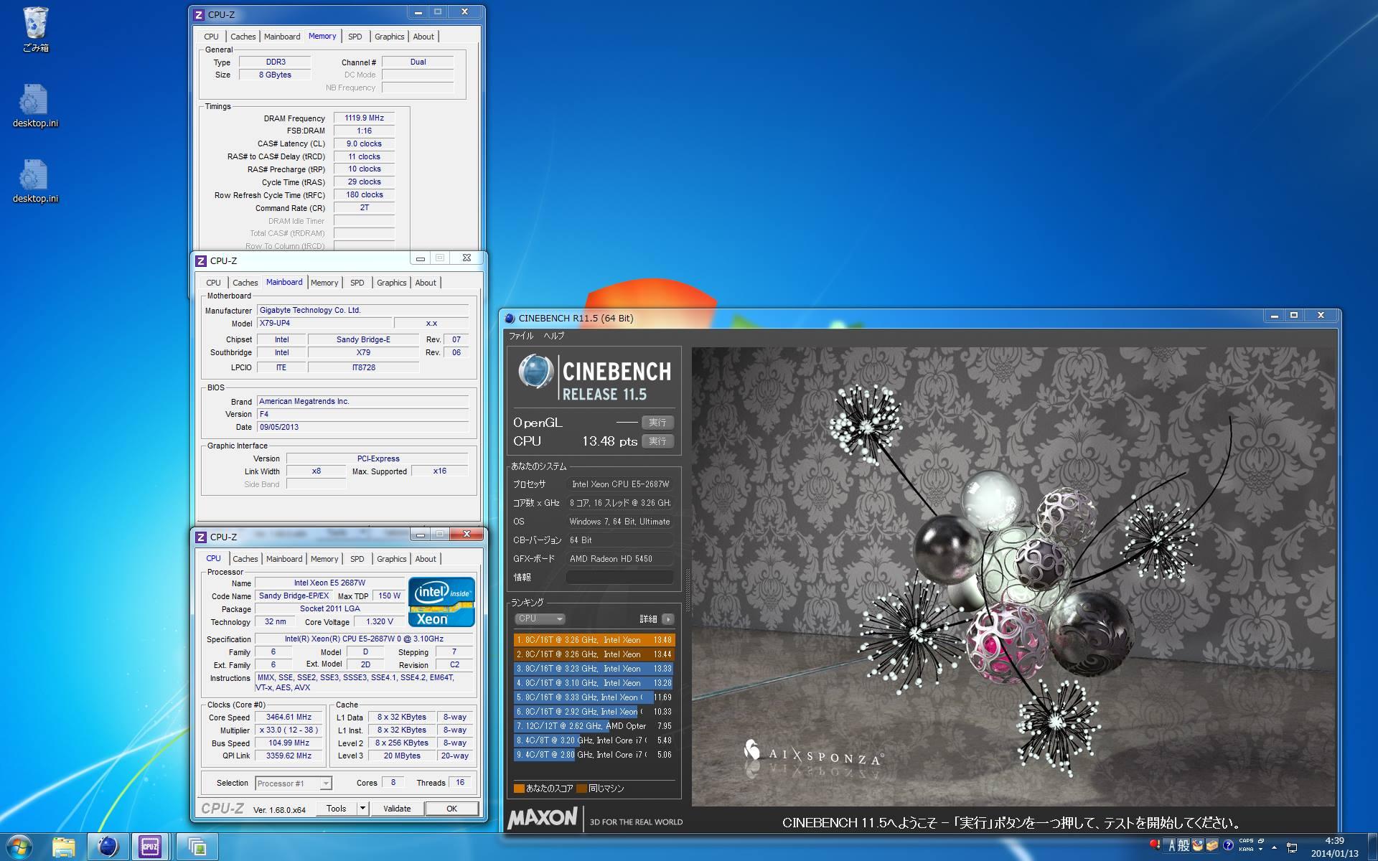Click the language bar help icon
The image size is (1378, 861).
click(x=1228, y=844)
